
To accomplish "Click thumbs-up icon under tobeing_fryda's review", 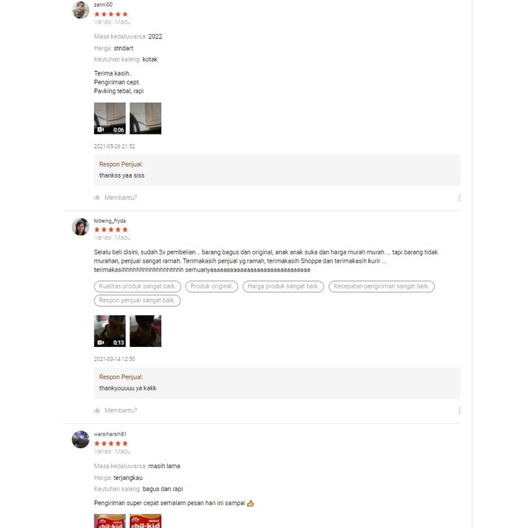I will (x=97, y=410).
